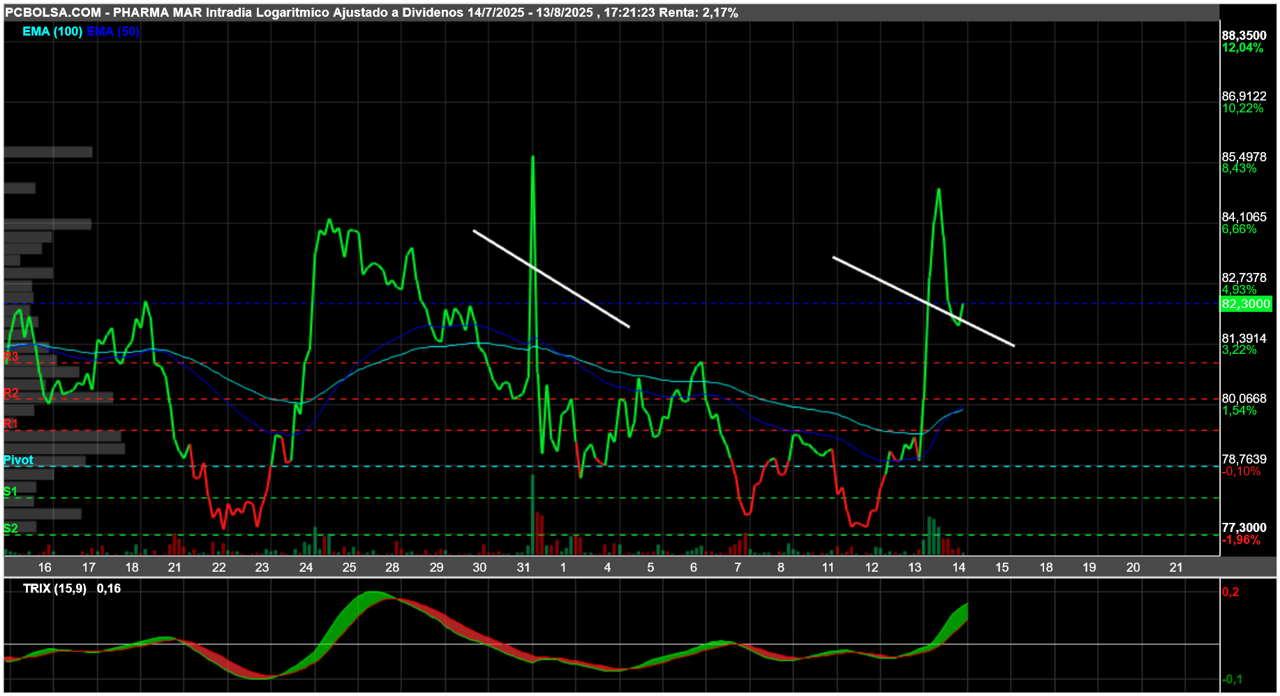Click the R1 resistance label
The width and height of the screenshot is (1280, 696).
11,424
